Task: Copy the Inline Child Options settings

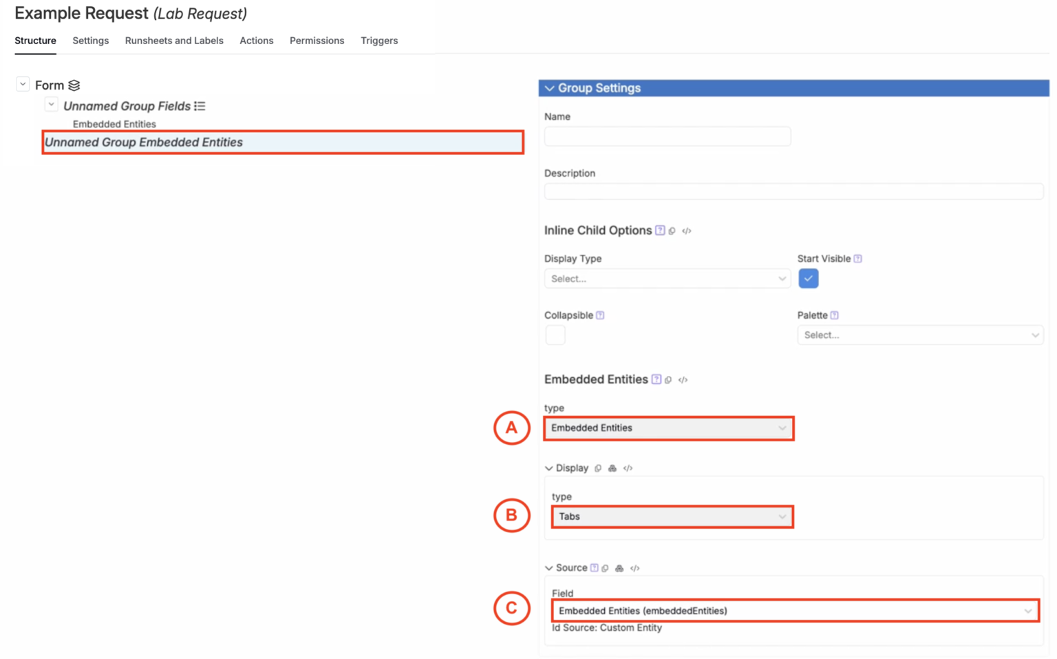Action: pos(672,231)
